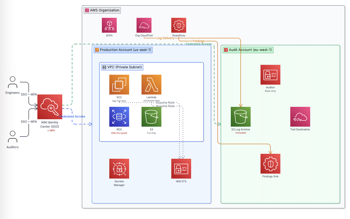Click the Production Account header icon
Viewport: 350px width, 219px height.
pos(97,50)
